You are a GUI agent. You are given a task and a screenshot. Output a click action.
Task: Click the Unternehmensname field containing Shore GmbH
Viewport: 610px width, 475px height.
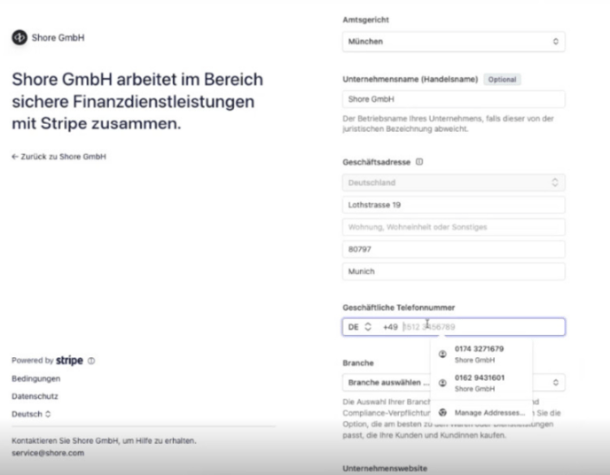[453, 100]
